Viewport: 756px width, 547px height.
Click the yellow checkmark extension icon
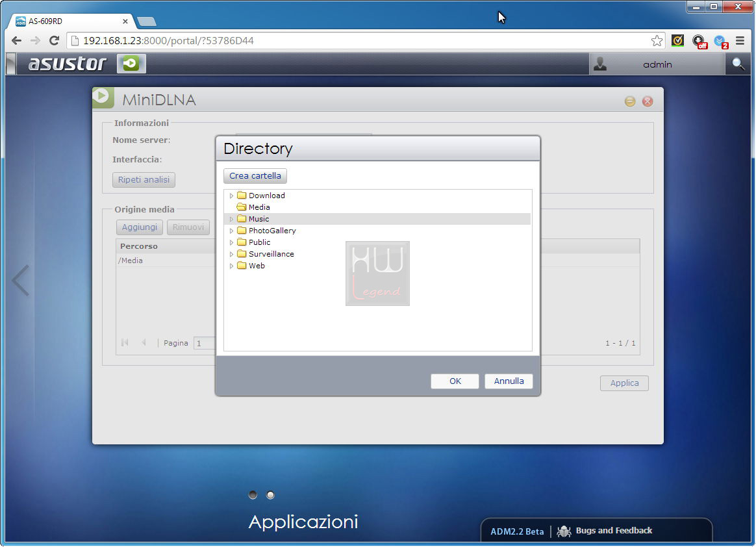coord(677,40)
